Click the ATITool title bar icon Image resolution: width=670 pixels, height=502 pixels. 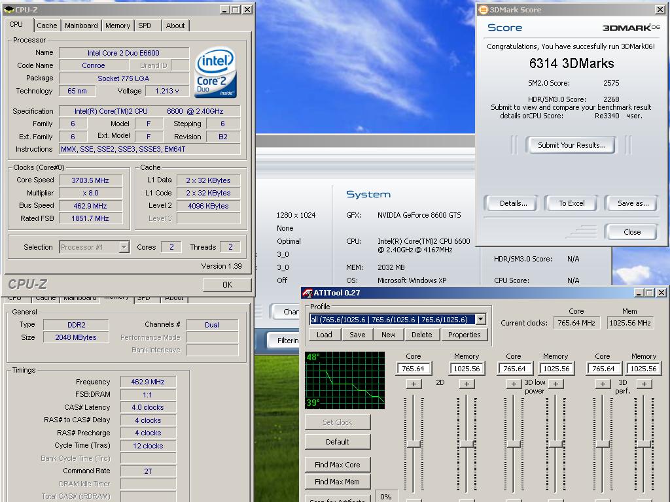coord(308,293)
